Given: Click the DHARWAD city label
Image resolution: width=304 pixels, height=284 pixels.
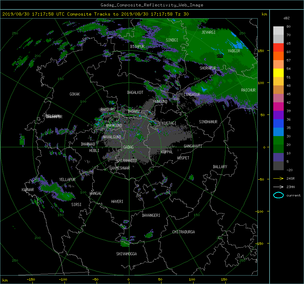Looking at the screenshot, I should pyautogui.click(x=88, y=144).
